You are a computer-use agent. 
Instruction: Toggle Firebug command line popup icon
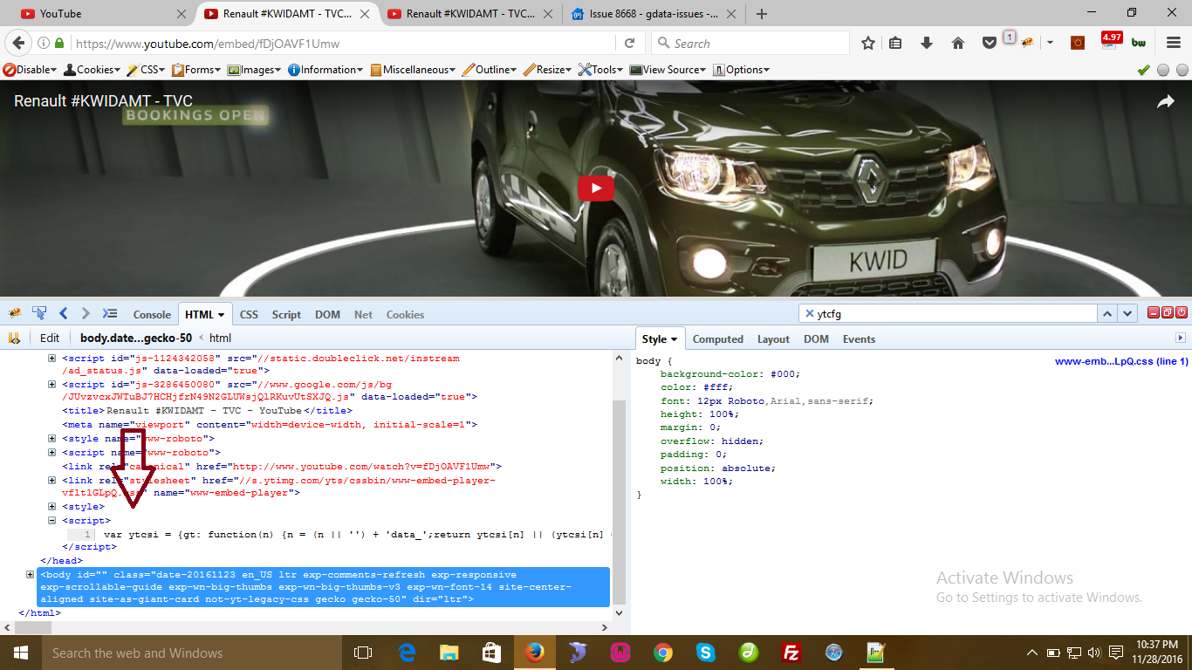(x=109, y=313)
